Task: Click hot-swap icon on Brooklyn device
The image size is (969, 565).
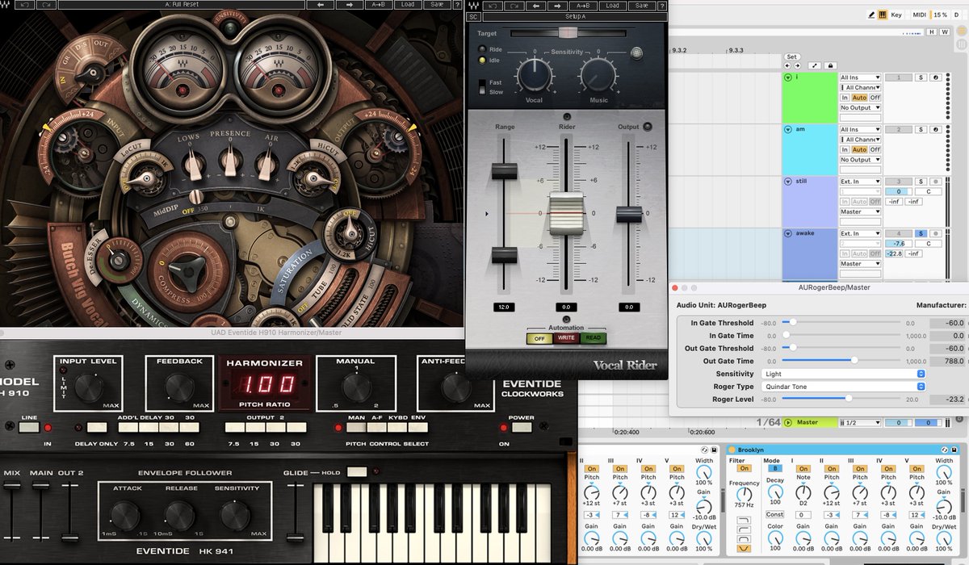Action: click(x=944, y=450)
